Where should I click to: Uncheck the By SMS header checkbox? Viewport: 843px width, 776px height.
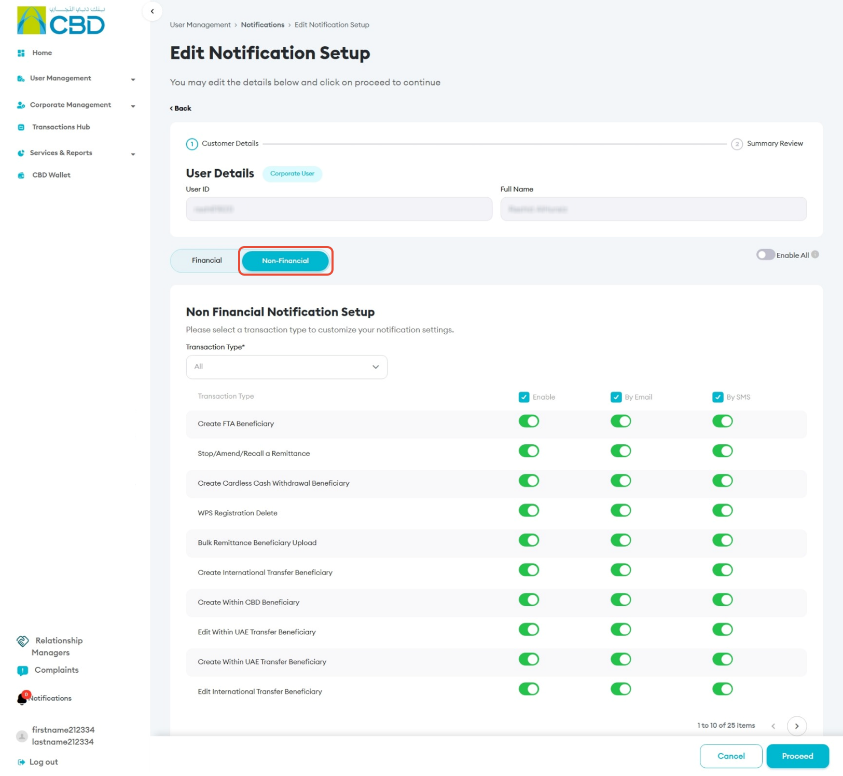point(717,397)
